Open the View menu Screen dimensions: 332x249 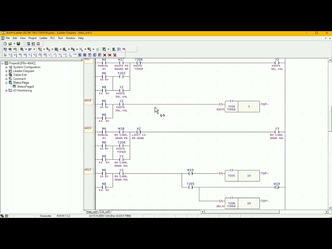pos(23,38)
